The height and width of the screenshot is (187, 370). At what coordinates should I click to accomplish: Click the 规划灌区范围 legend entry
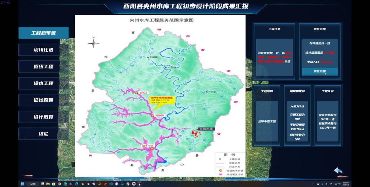231,175
